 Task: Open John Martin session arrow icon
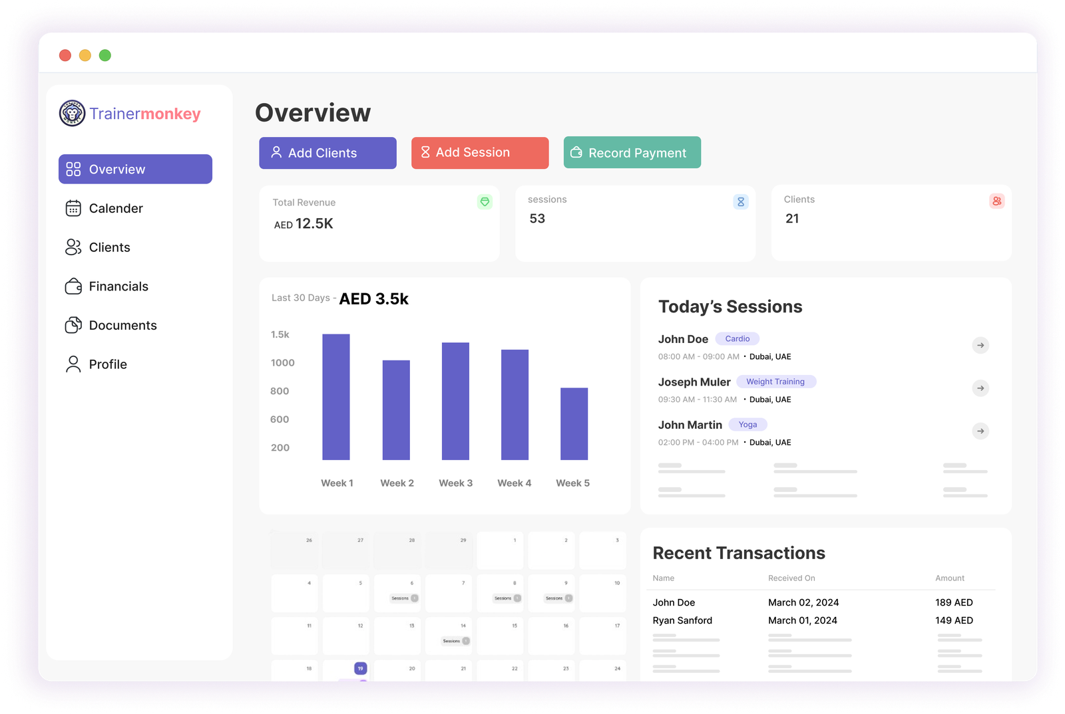[980, 431]
